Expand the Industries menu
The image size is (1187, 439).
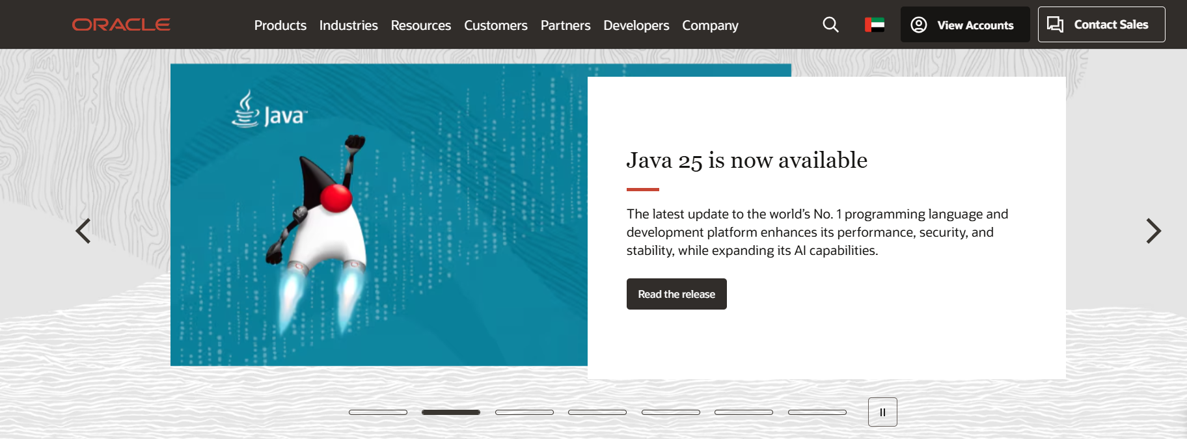tap(348, 25)
